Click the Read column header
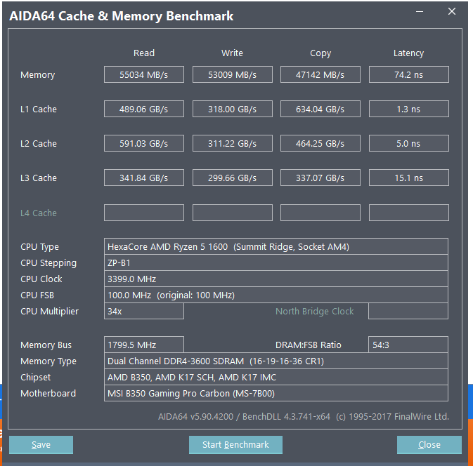473x466 pixels. [144, 53]
